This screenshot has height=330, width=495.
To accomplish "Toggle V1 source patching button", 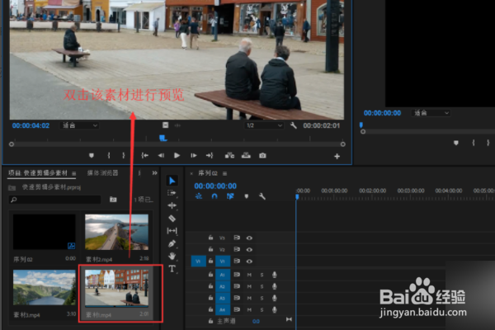I will [x=198, y=262].
